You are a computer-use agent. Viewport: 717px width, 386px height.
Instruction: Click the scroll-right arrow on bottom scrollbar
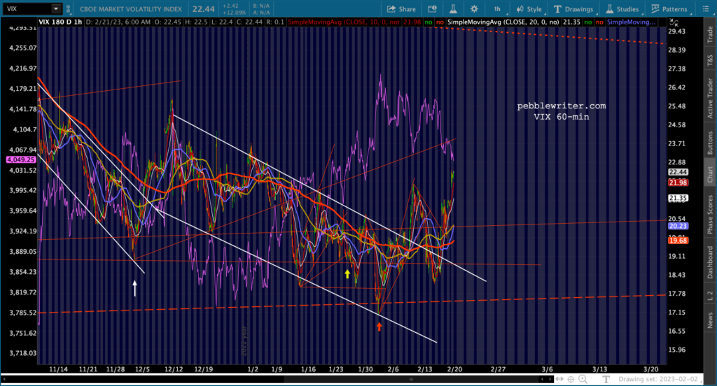(549, 379)
